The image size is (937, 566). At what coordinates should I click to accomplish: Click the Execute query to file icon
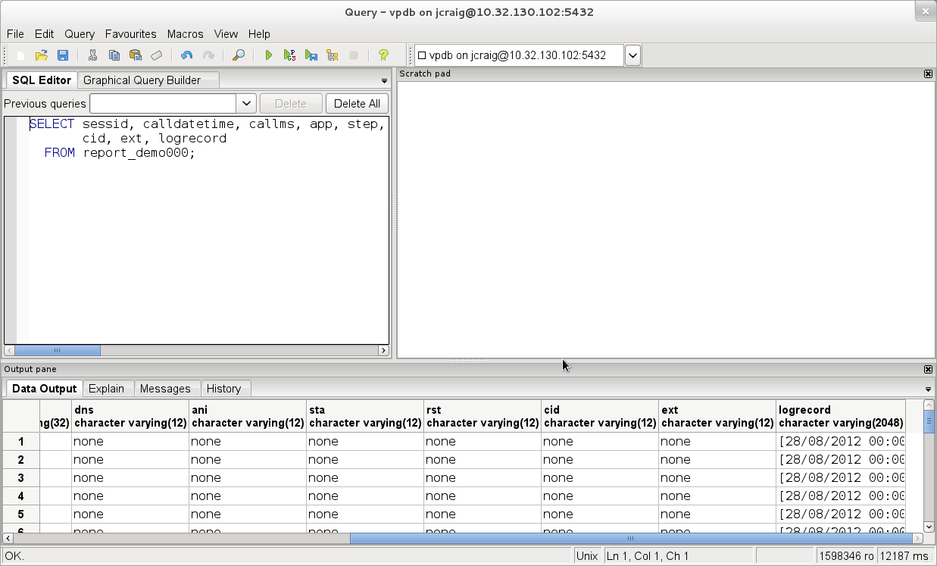[x=311, y=55]
